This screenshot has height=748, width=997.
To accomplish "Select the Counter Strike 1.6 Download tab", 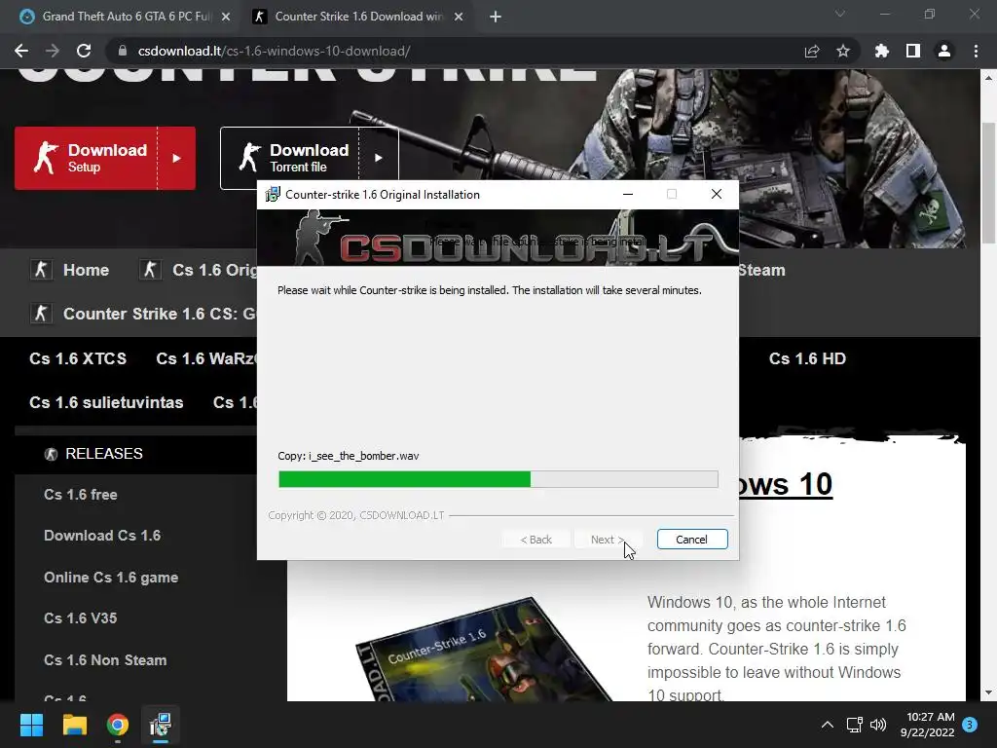I will [358, 17].
